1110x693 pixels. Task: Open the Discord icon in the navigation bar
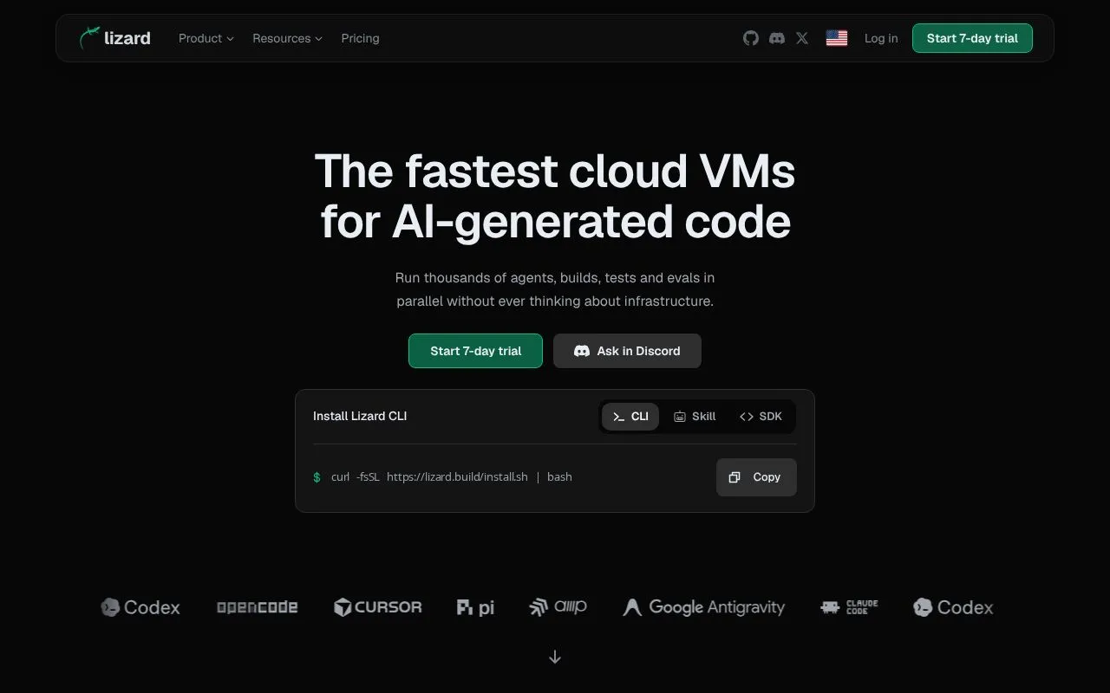[777, 38]
